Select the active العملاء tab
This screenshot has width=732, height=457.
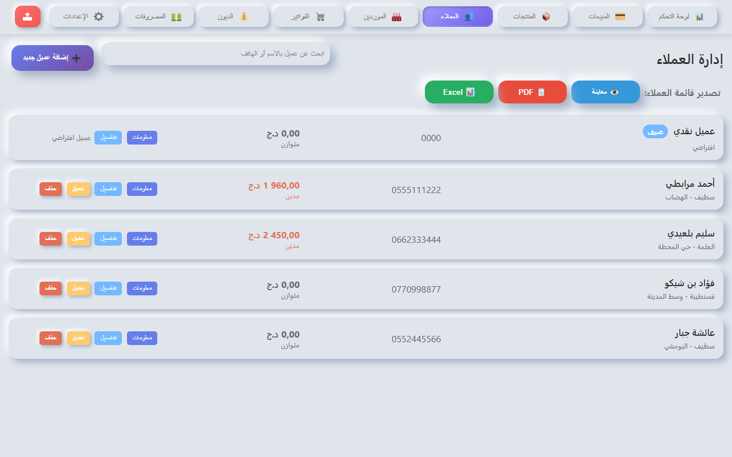click(457, 17)
